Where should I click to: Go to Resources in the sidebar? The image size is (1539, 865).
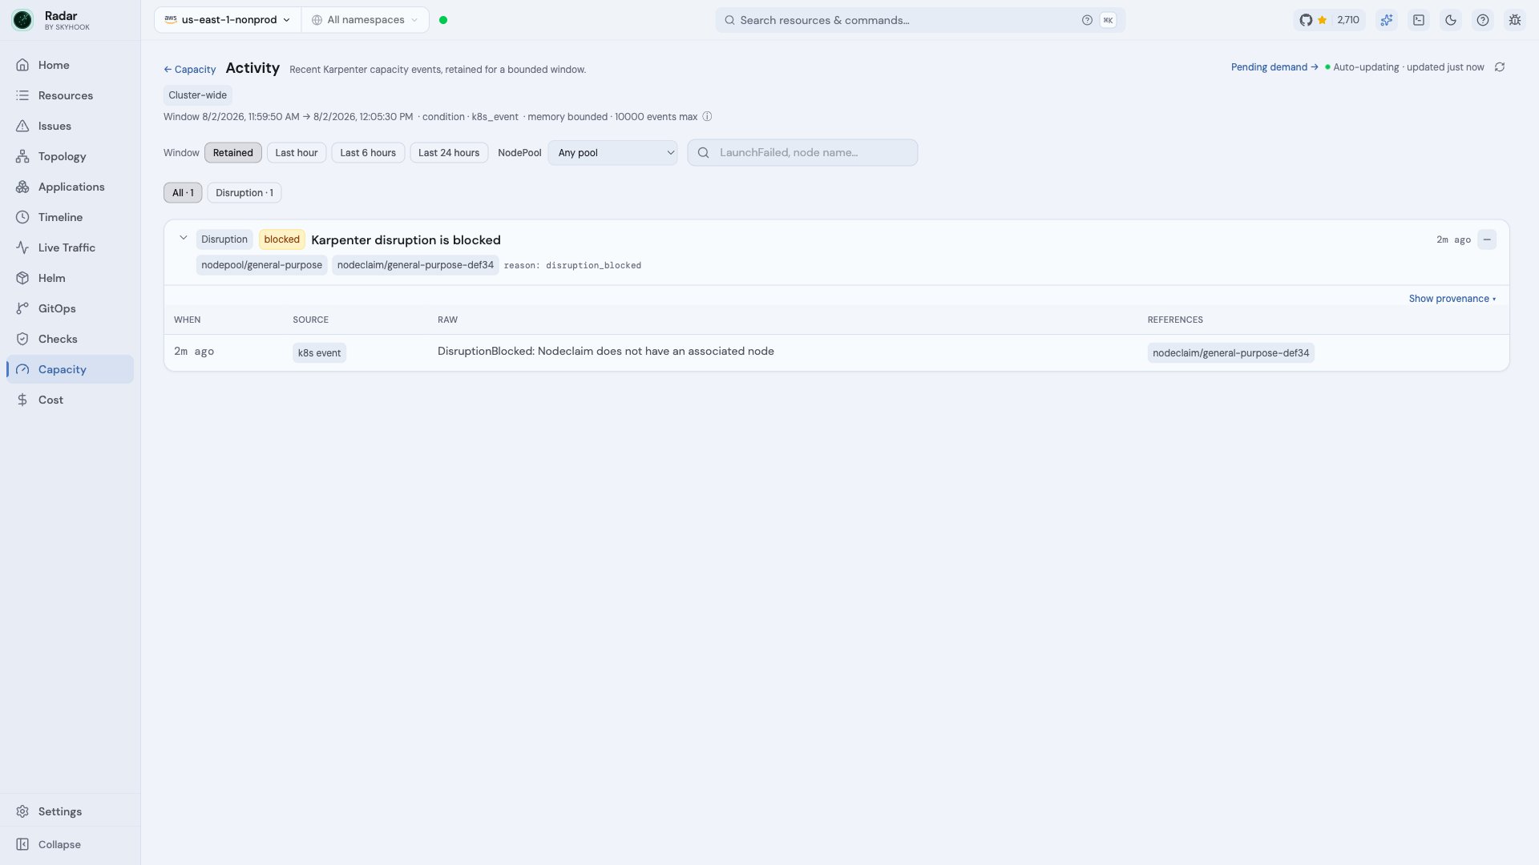pos(70,95)
